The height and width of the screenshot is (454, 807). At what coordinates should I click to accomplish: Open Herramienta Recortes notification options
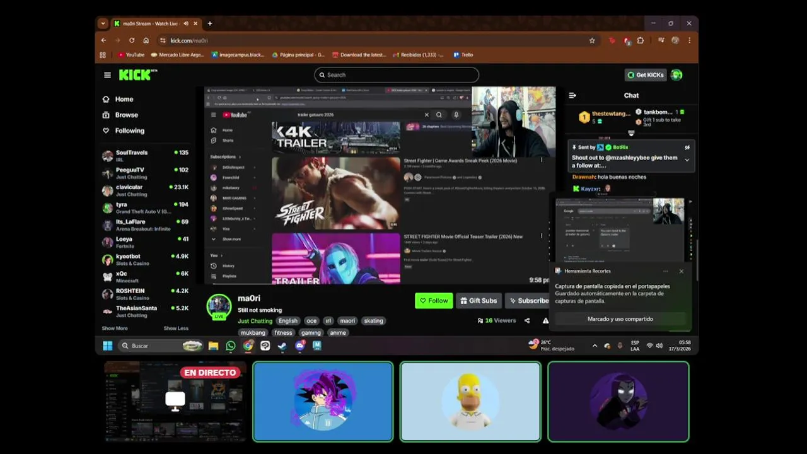click(666, 271)
